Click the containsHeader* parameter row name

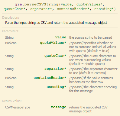pyautogui.click(x=50, y=78)
